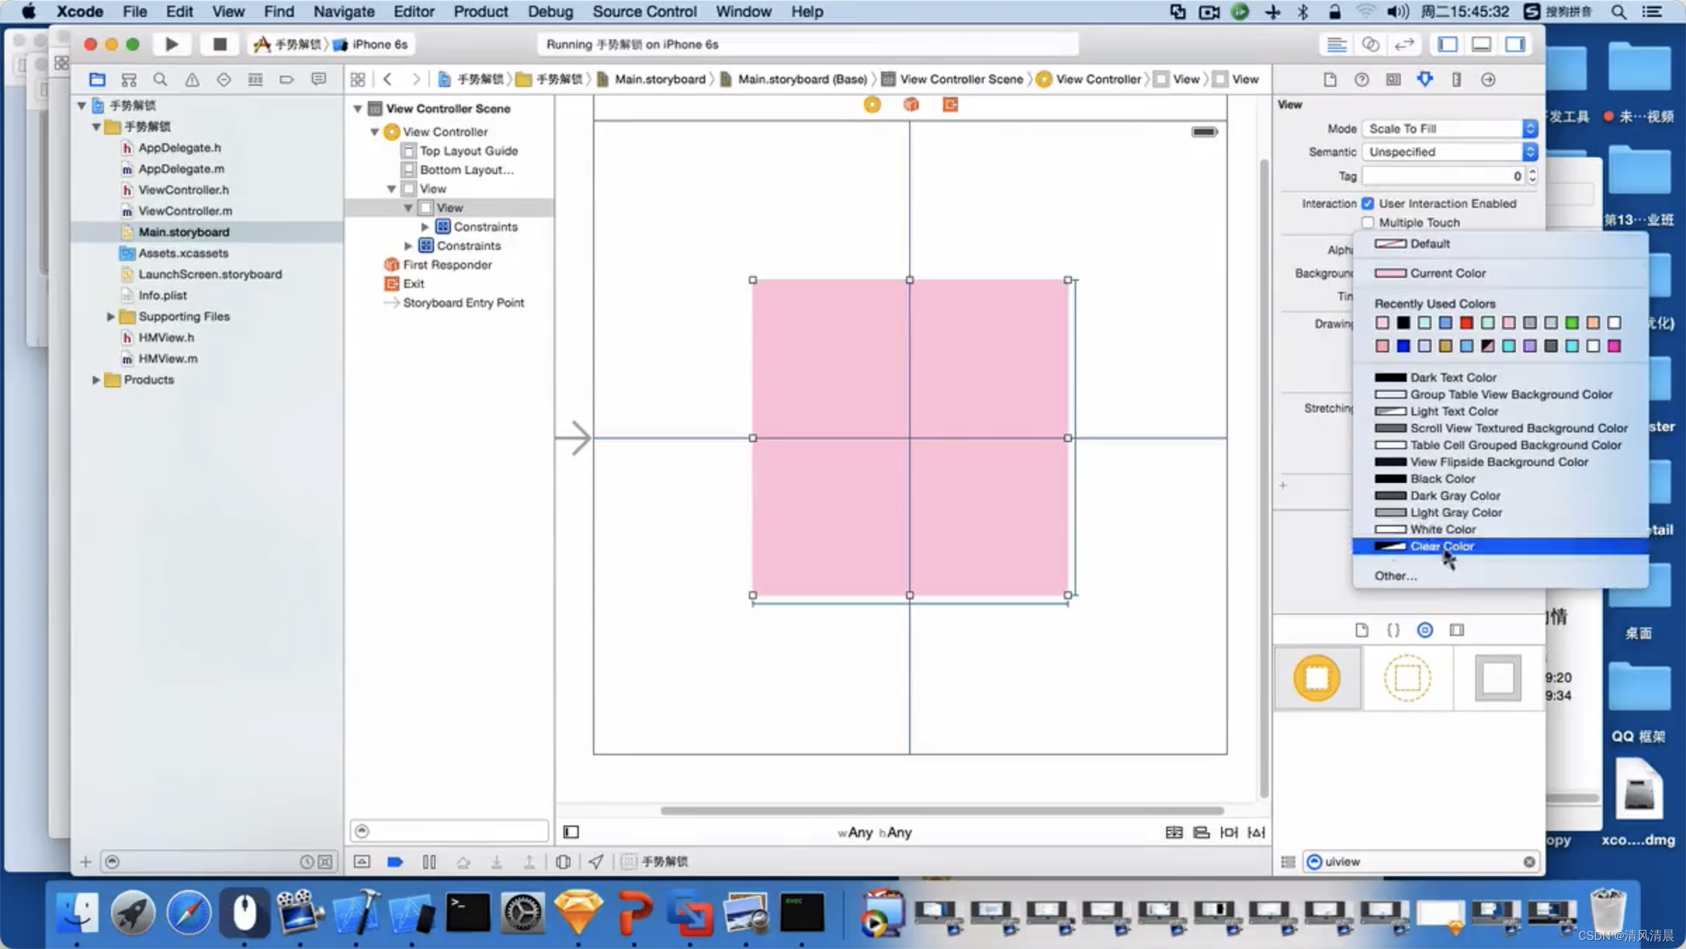This screenshot has height=949, width=1686.
Task: Switch to the Version editor arrows icon
Action: (x=1404, y=44)
